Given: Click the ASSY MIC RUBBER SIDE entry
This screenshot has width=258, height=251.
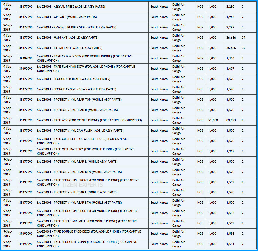Looking at the screenshot, I should click(77, 27).
